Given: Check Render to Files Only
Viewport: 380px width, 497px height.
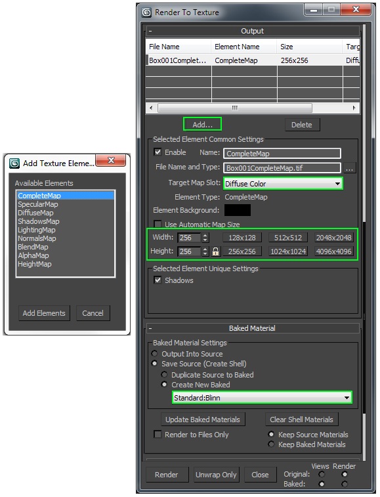Looking at the screenshot, I should click(158, 434).
